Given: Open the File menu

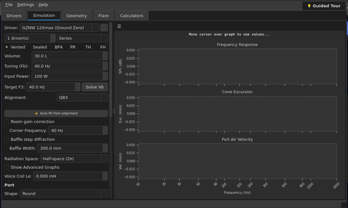Looking at the screenshot, I should (x=9, y=5).
